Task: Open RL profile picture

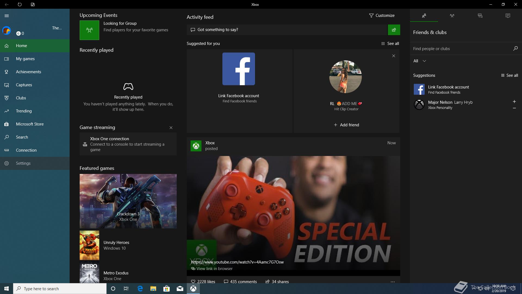Action: (346, 77)
